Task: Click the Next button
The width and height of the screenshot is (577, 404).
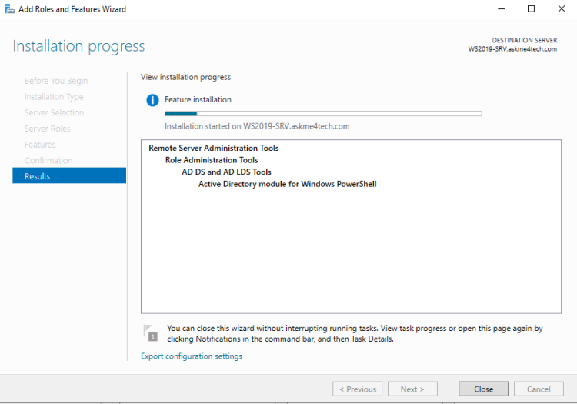Action: tap(412, 389)
